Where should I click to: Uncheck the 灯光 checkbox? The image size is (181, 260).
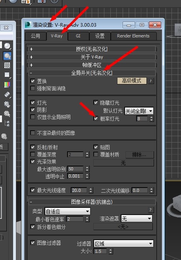[x=33, y=102]
